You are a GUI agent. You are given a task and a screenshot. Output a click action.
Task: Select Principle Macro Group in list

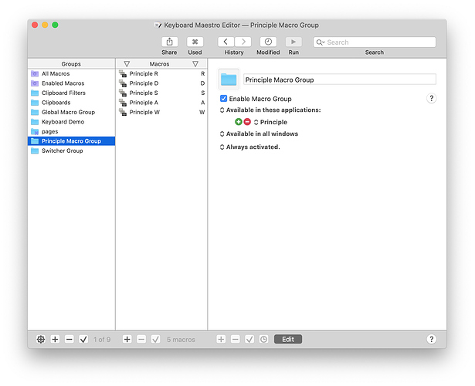(71, 141)
